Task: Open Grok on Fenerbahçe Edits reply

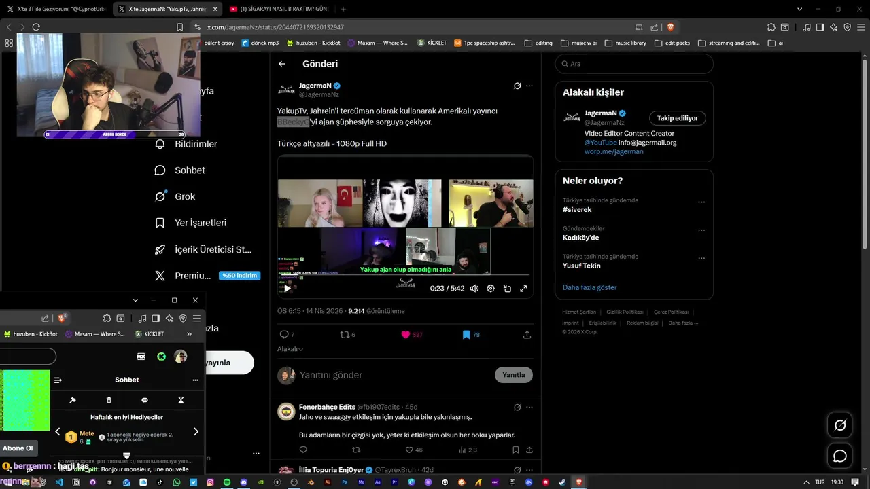Action: (x=517, y=407)
